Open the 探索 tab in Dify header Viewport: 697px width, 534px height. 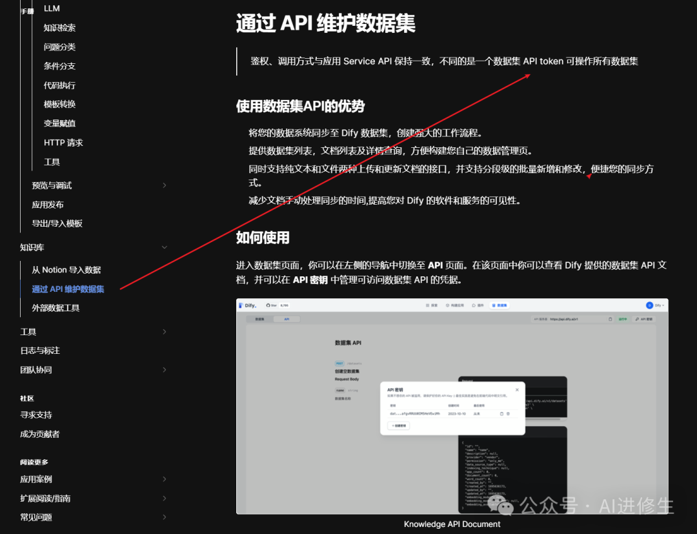432,305
